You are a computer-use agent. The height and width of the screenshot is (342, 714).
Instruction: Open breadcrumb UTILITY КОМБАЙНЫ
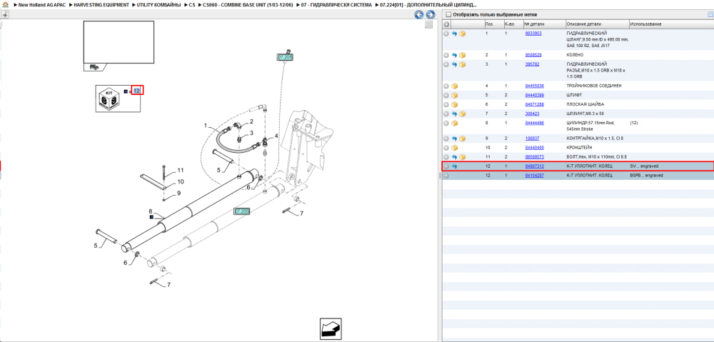[159, 4]
